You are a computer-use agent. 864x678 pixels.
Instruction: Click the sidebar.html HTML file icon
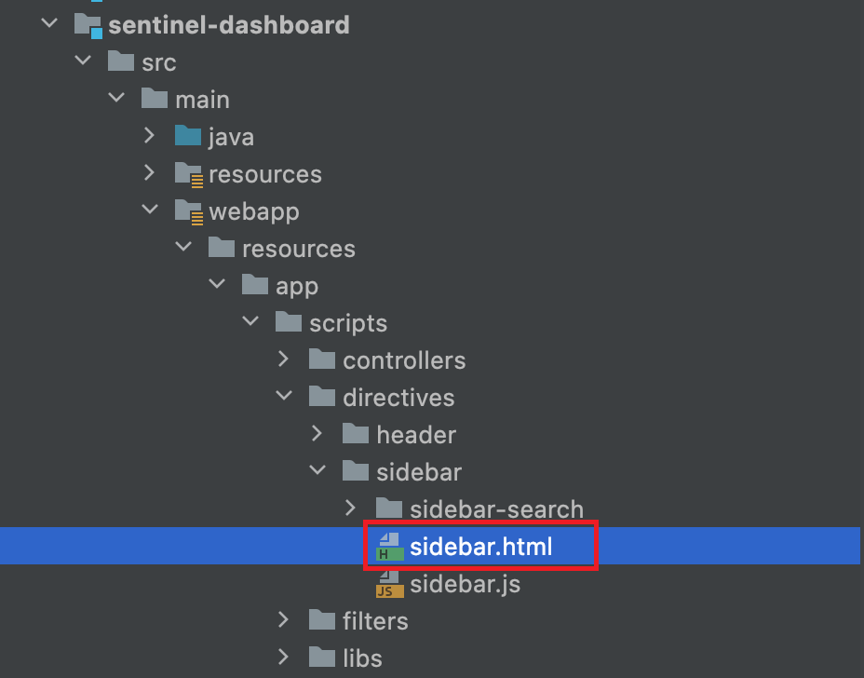(389, 547)
